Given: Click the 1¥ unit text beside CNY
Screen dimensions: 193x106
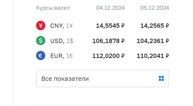Looking at the screenshot, I should point(69,26).
